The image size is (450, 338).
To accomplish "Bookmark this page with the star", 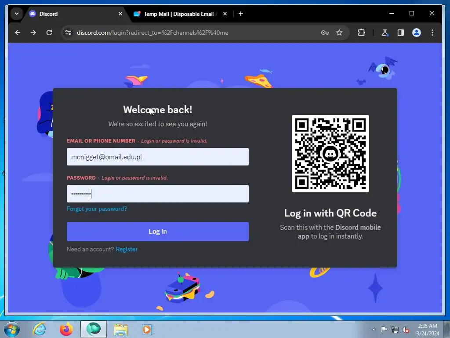I will coord(339,33).
